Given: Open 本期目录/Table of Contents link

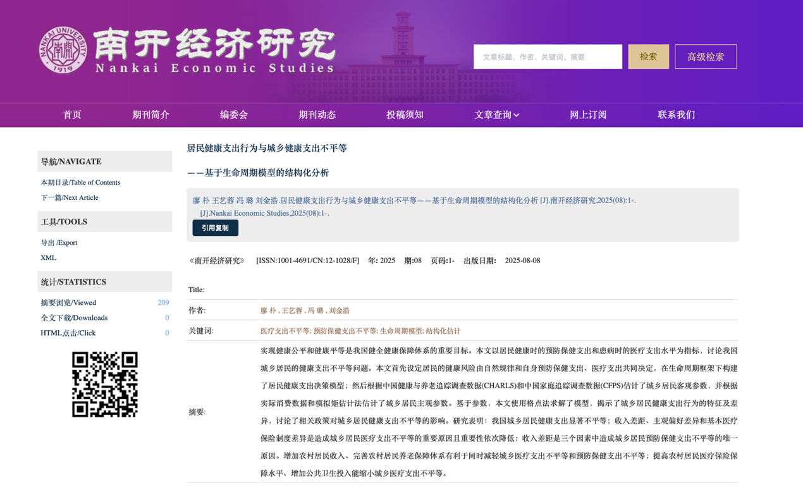Looking at the screenshot, I should (80, 183).
